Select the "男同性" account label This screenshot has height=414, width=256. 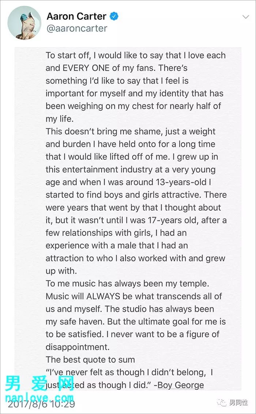(x=238, y=402)
